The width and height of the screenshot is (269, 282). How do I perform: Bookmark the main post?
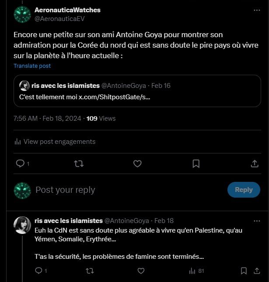tap(196, 164)
